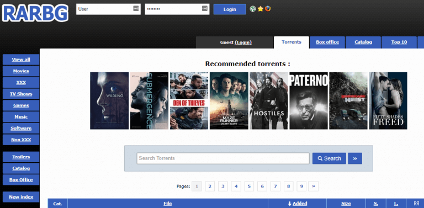Image resolution: width=424 pixels, height=208 pixels.
Task: Click the key icon in the username field
Action: point(136,9)
